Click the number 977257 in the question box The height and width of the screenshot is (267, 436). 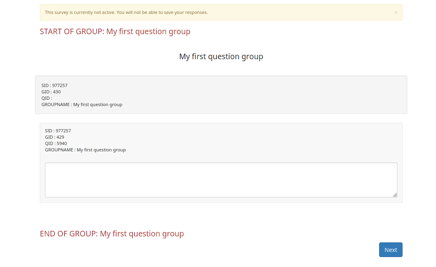pyautogui.click(x=63, y=131)
